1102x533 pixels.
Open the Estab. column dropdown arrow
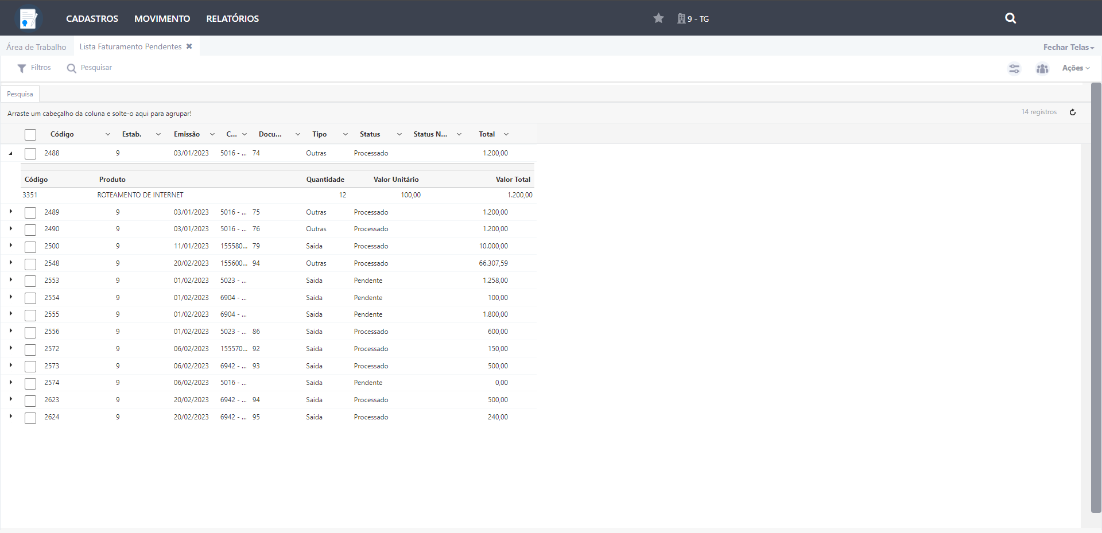pyautogui.click(x=158, y=134)
